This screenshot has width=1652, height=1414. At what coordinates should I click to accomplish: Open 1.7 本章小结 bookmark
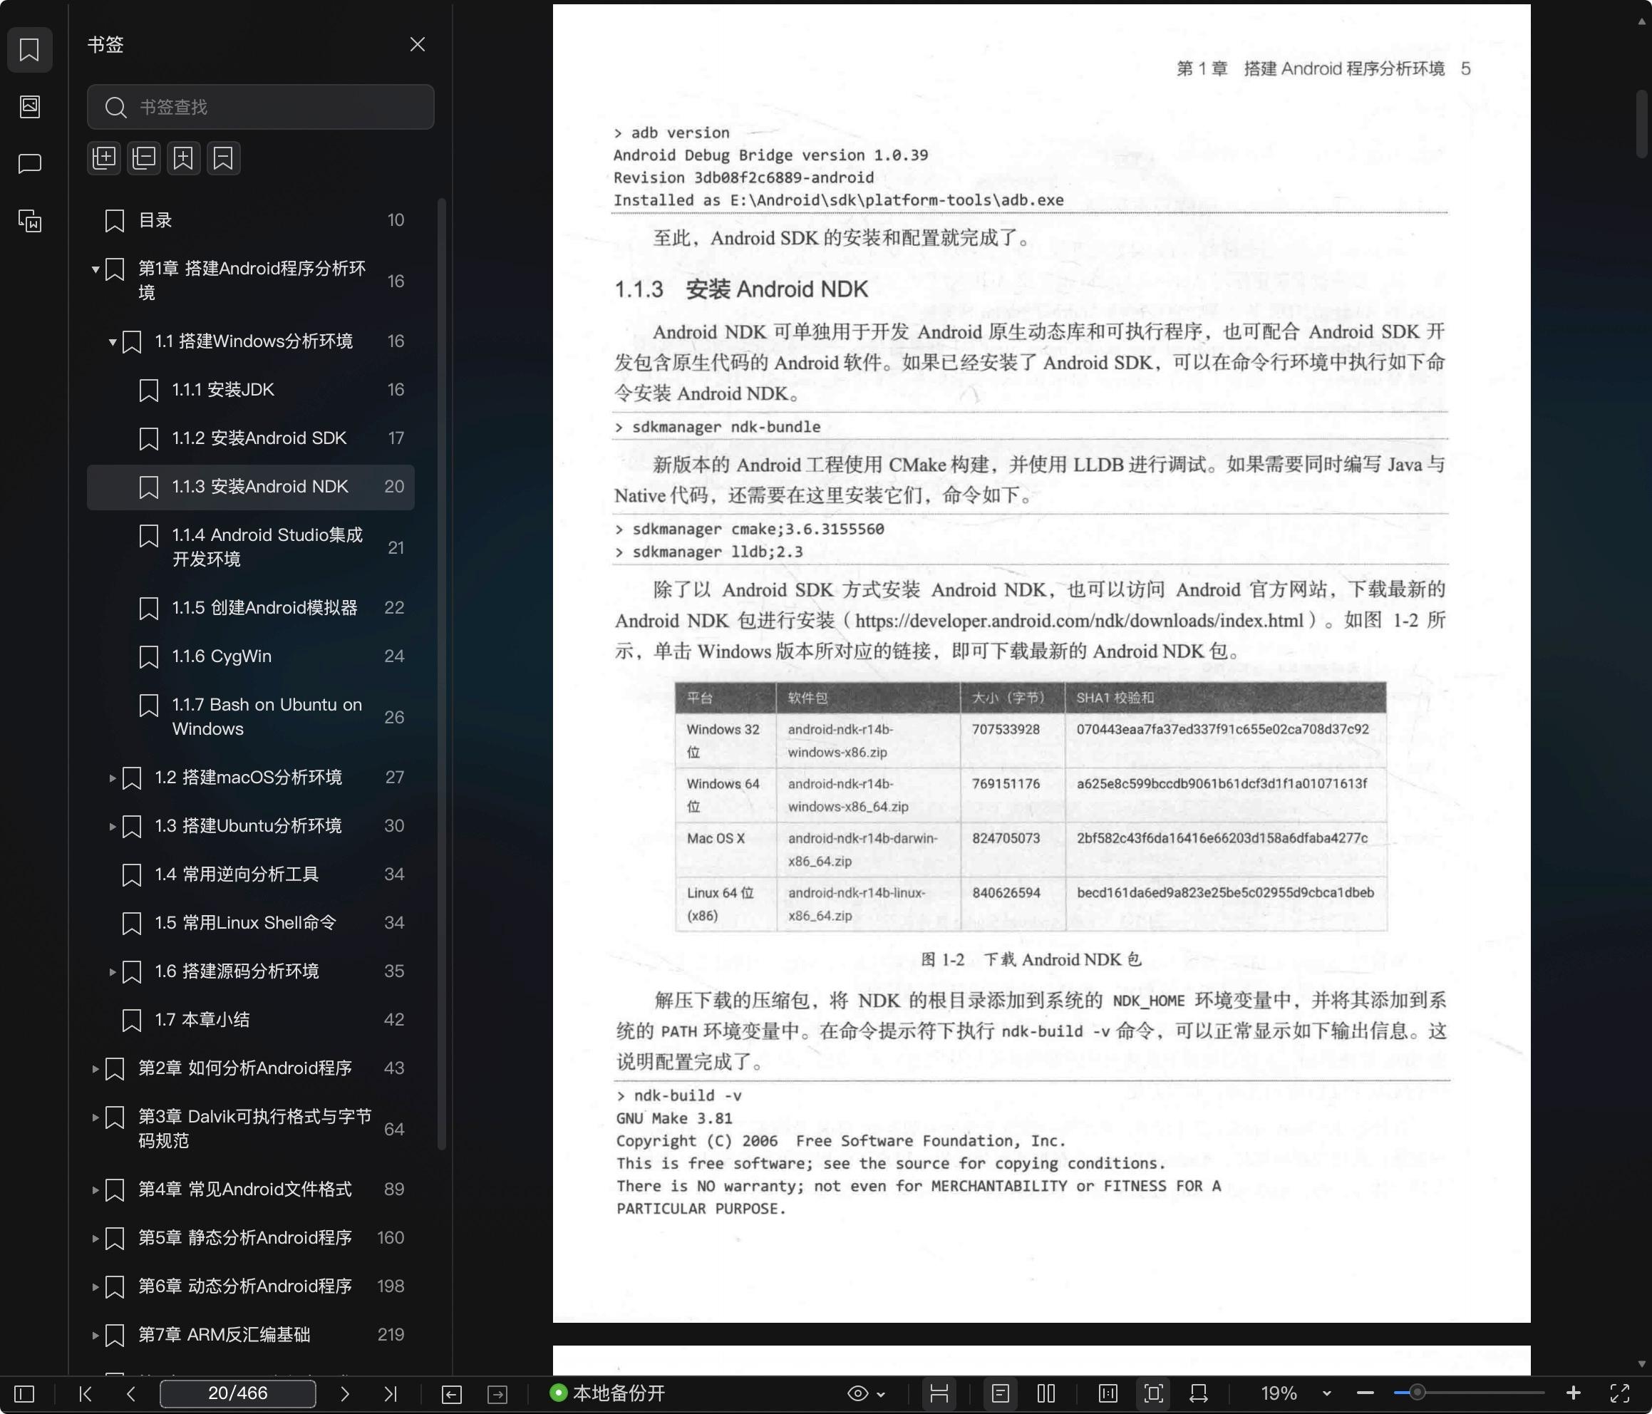point(251,1019)
